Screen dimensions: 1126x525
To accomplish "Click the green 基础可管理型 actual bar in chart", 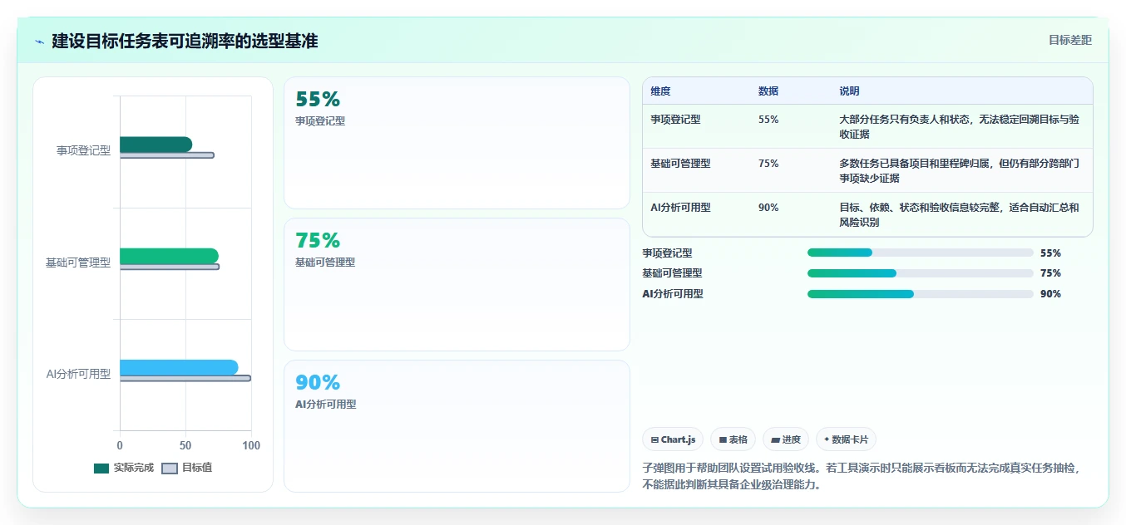I will (x=169, y=256).
